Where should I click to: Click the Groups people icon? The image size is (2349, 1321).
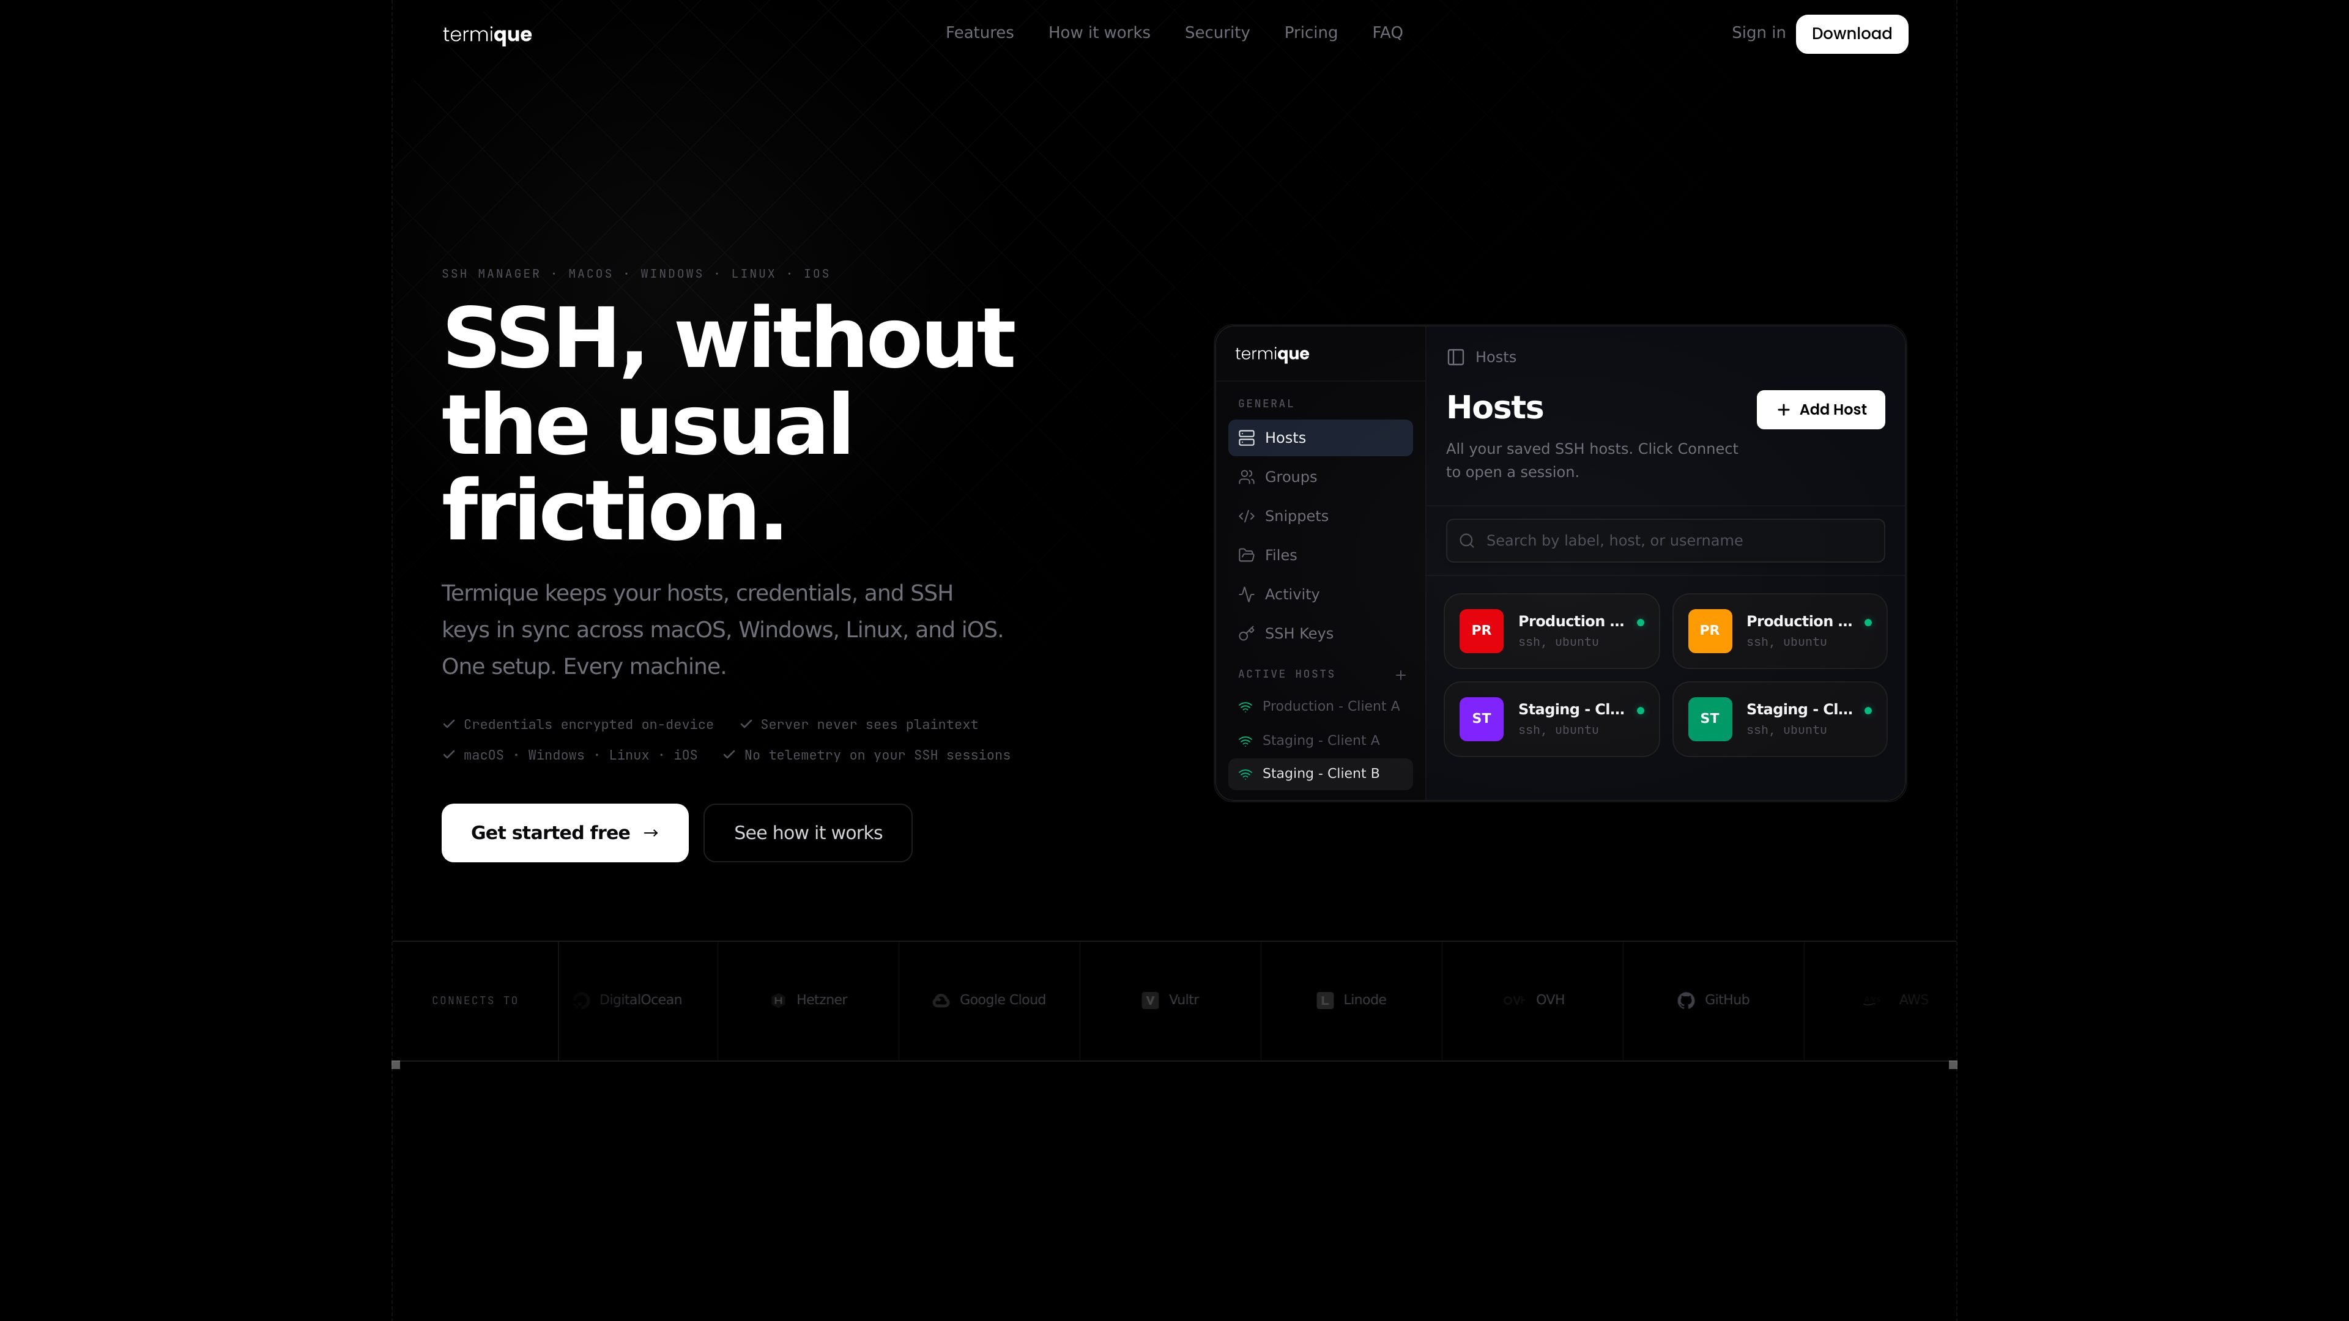tap(1247, 477)
